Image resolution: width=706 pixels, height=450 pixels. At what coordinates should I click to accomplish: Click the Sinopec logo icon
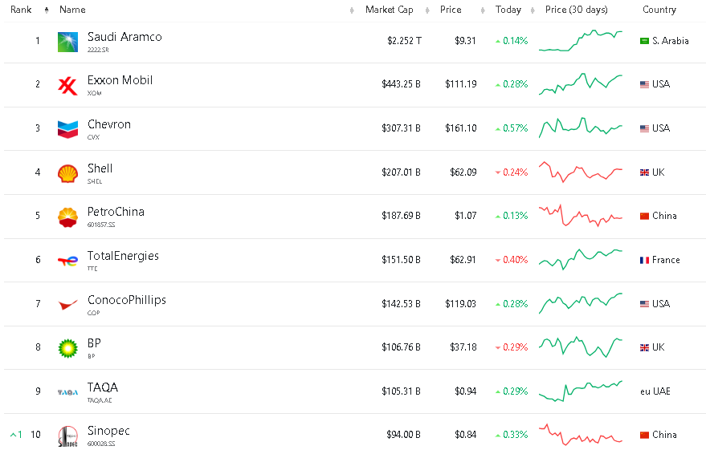[x=67, y=436]
